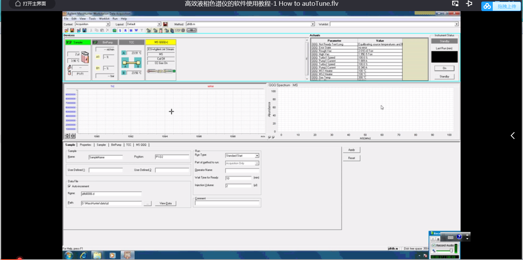Screen dimensions: 523x260
Task: Open the Part of method to run dropdown
Action: (x=257, y=163)
